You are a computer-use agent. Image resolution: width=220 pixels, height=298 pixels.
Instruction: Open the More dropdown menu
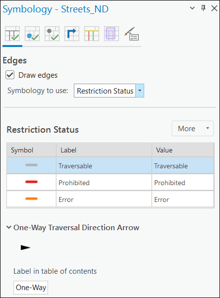coord(193,128)
